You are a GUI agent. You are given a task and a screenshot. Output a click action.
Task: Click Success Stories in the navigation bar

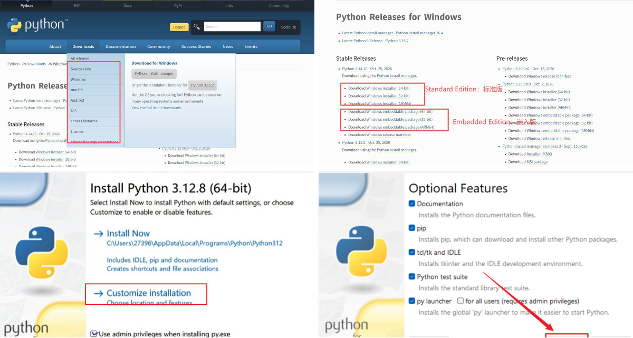[x=196, y=46]
